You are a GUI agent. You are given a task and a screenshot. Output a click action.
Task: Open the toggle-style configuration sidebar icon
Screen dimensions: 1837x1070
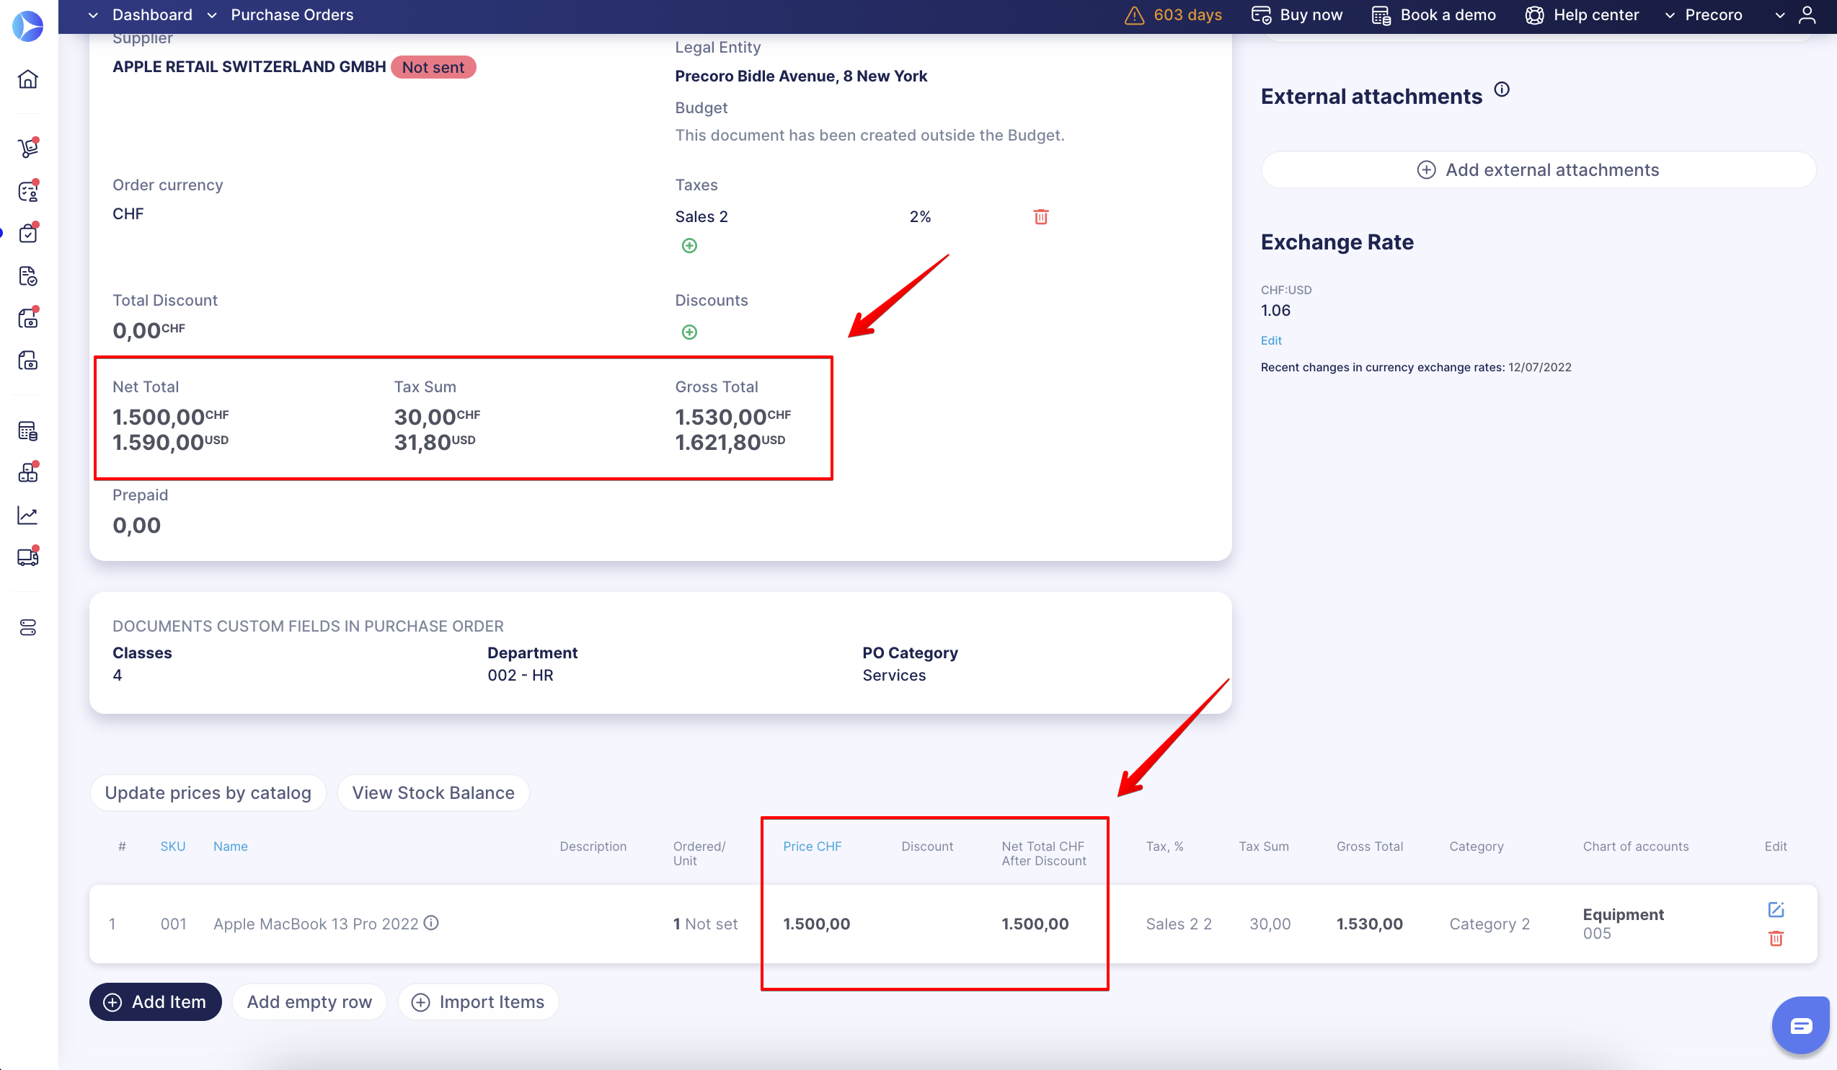point(27,627)
